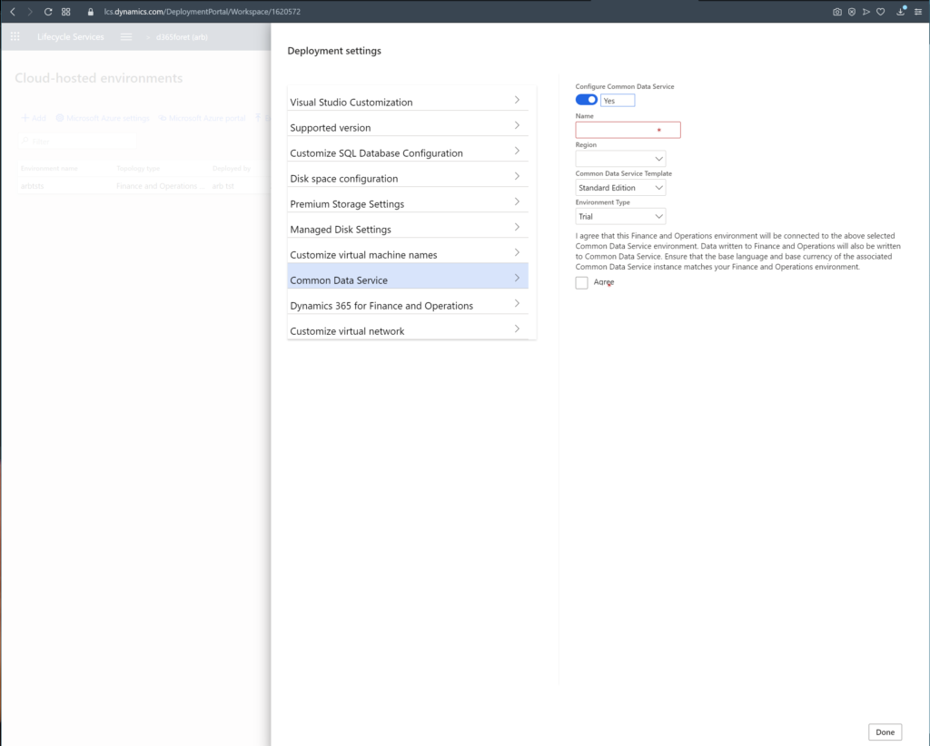This screenshot has width=930, height=746.
Task: Open Dynamics 365 for Finance and Operations
Action: coord(407,305)
